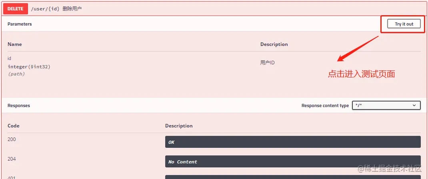This screenshot has width=428, height=179.
Task: Click the Code column header
Action: [13, 125]
